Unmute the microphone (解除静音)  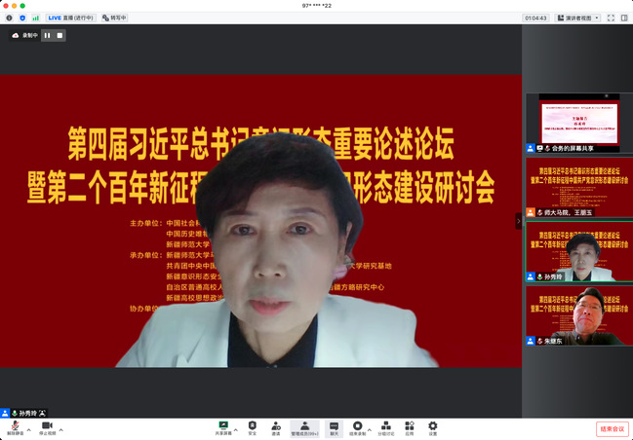tap(16, 426)
